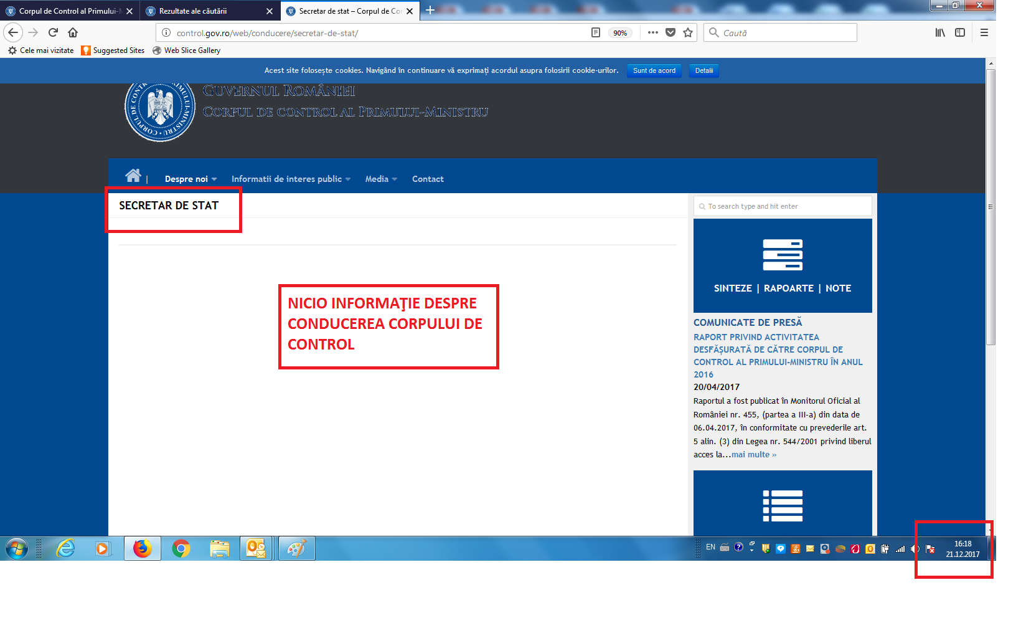This screenshot has height=628, width=1021.
Task: Open the Contact menu item
Action: pyautogui.click(x=428, y=179)
